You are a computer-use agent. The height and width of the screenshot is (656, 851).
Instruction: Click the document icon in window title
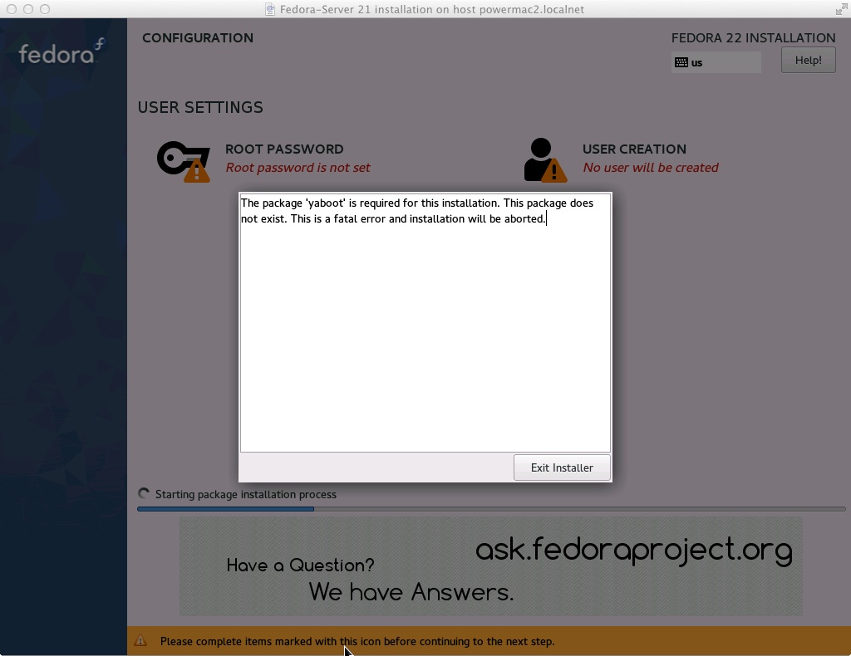click(x=270, y=9)
